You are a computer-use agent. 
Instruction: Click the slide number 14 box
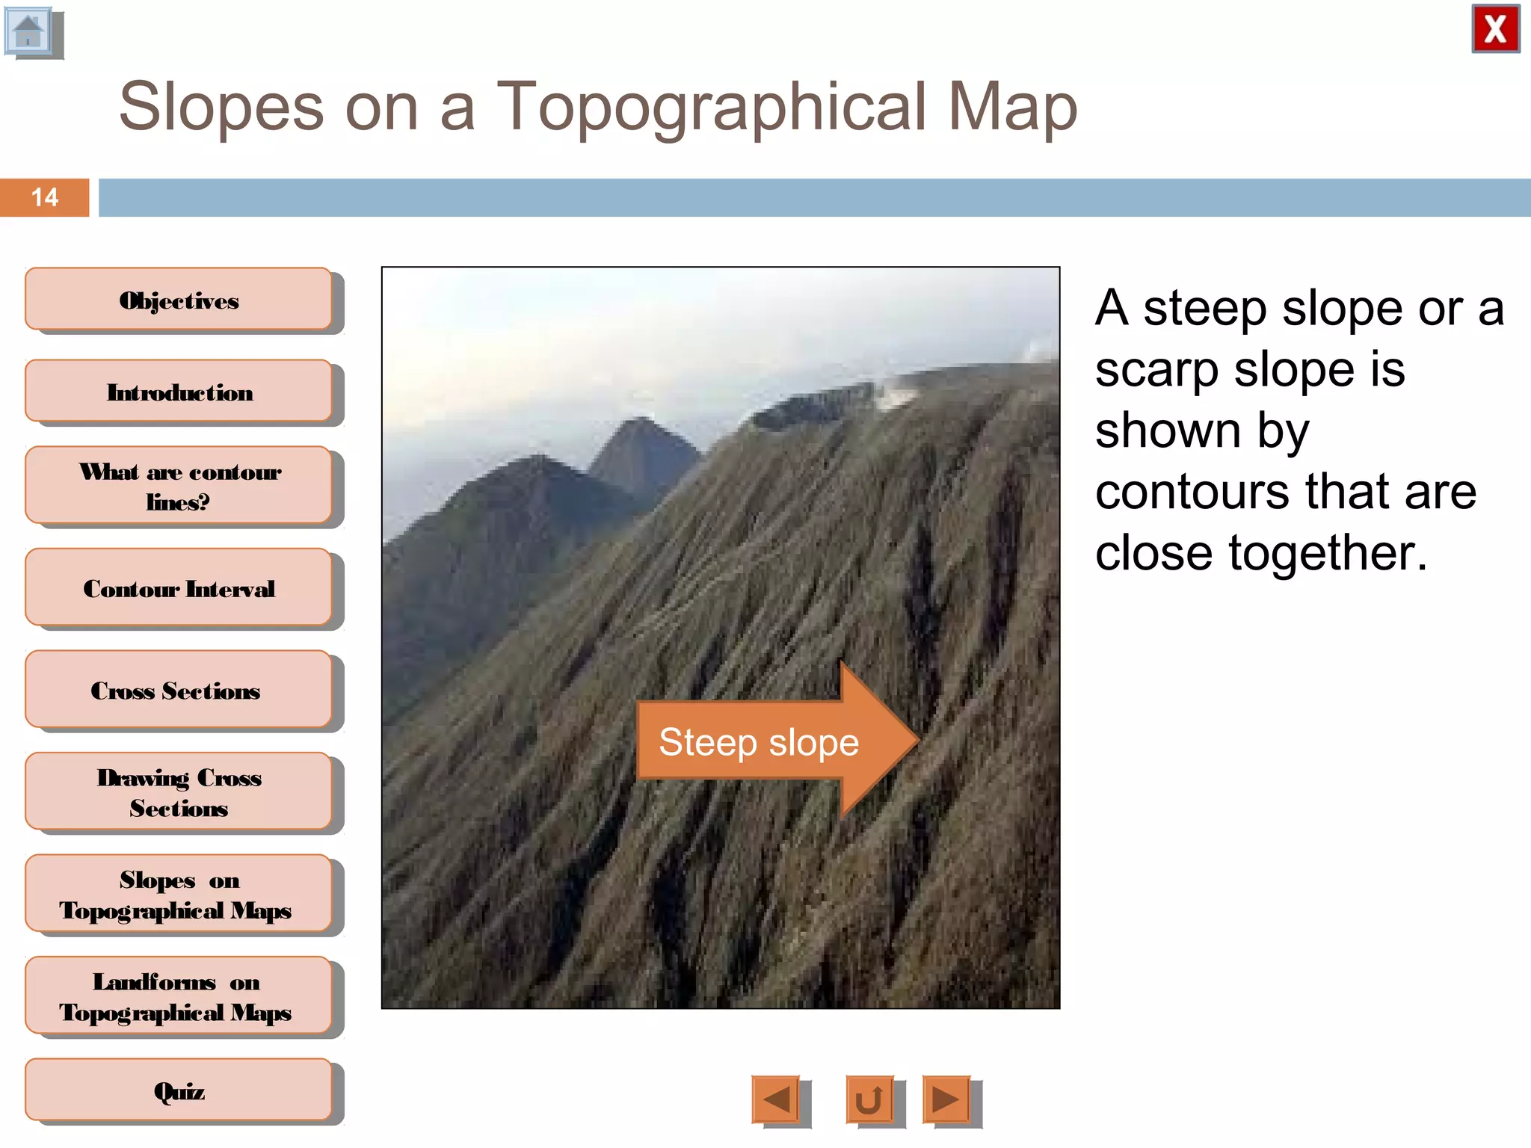click(44, 197)
